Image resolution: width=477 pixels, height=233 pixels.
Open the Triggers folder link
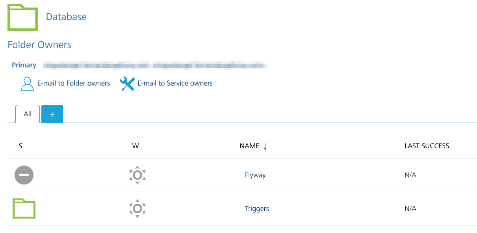point(257,209)
